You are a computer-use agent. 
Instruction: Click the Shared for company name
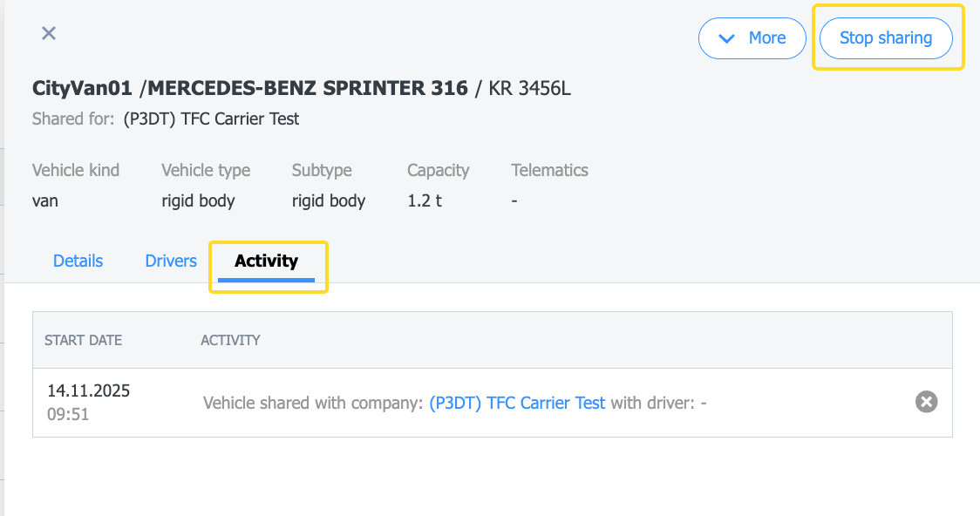point(211,119)
